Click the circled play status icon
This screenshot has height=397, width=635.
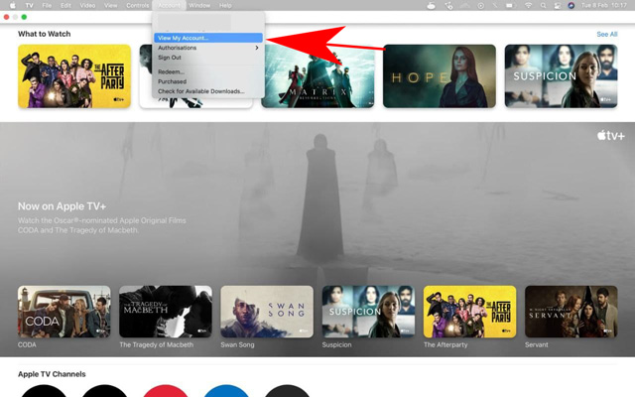[x=480, y=5]
